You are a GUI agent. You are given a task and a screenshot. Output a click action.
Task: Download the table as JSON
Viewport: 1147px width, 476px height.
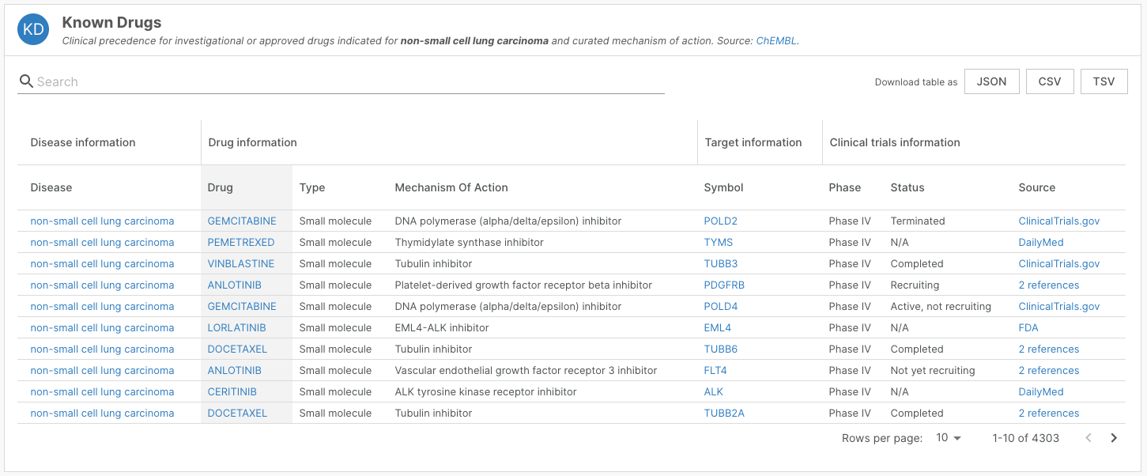(x=991, y=81)
